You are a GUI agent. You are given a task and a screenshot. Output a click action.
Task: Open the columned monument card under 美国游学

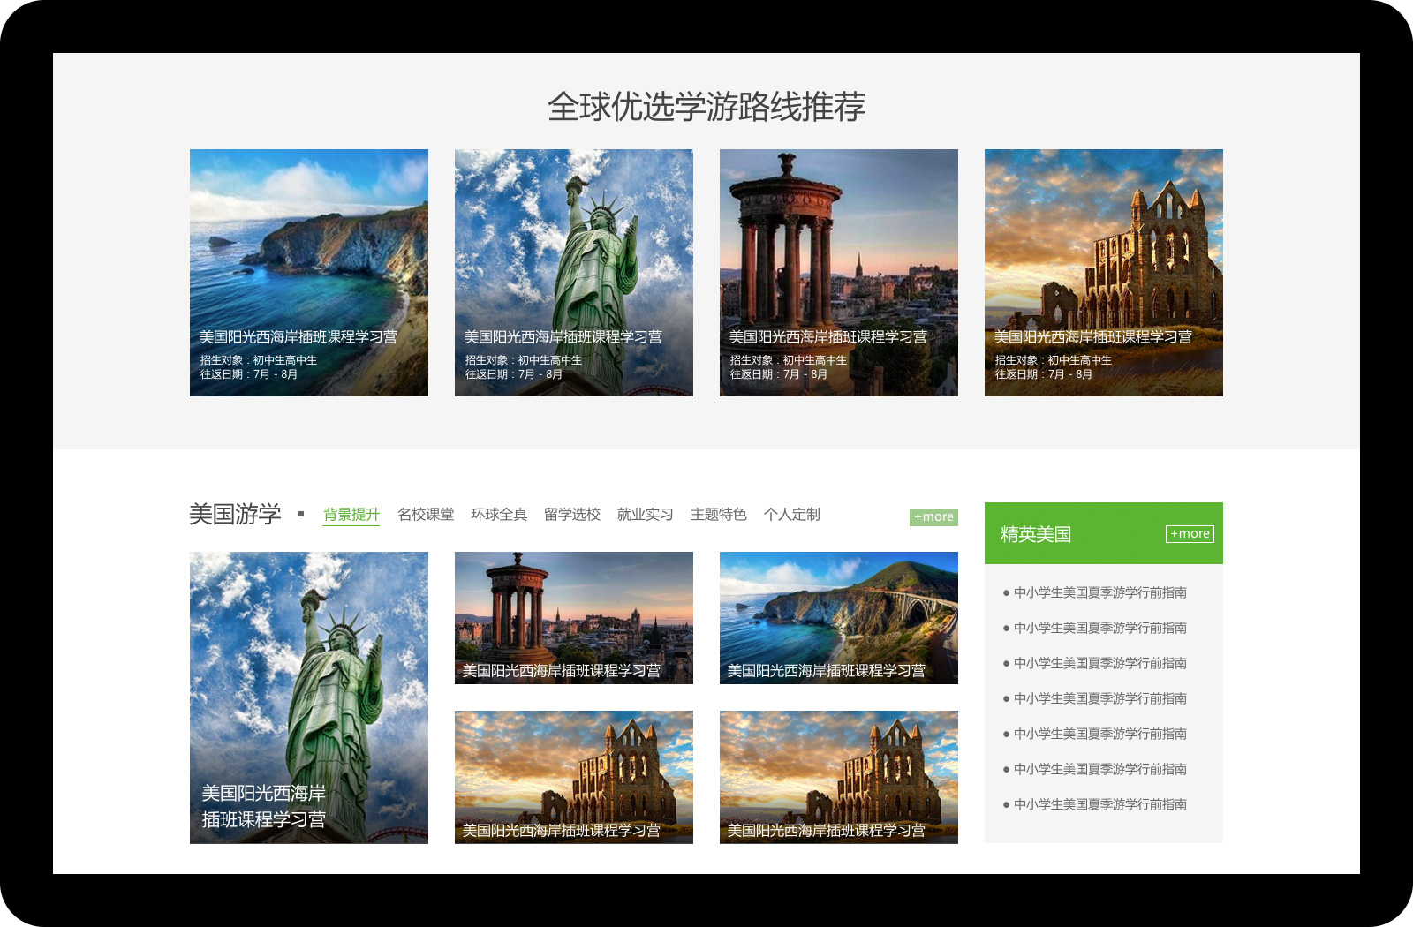point(574,618)
